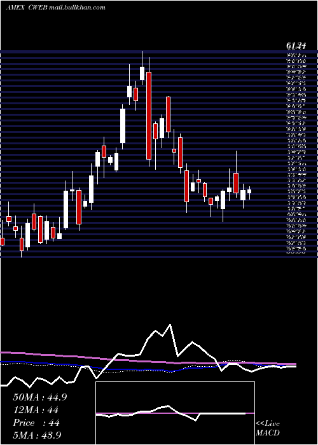Click the Price : 44 value
Image resolution: width=318 pixels, height=445 pixels.
(x=36, y=423)
